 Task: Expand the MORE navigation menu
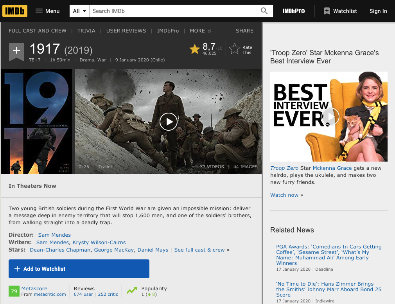point(200,31)
